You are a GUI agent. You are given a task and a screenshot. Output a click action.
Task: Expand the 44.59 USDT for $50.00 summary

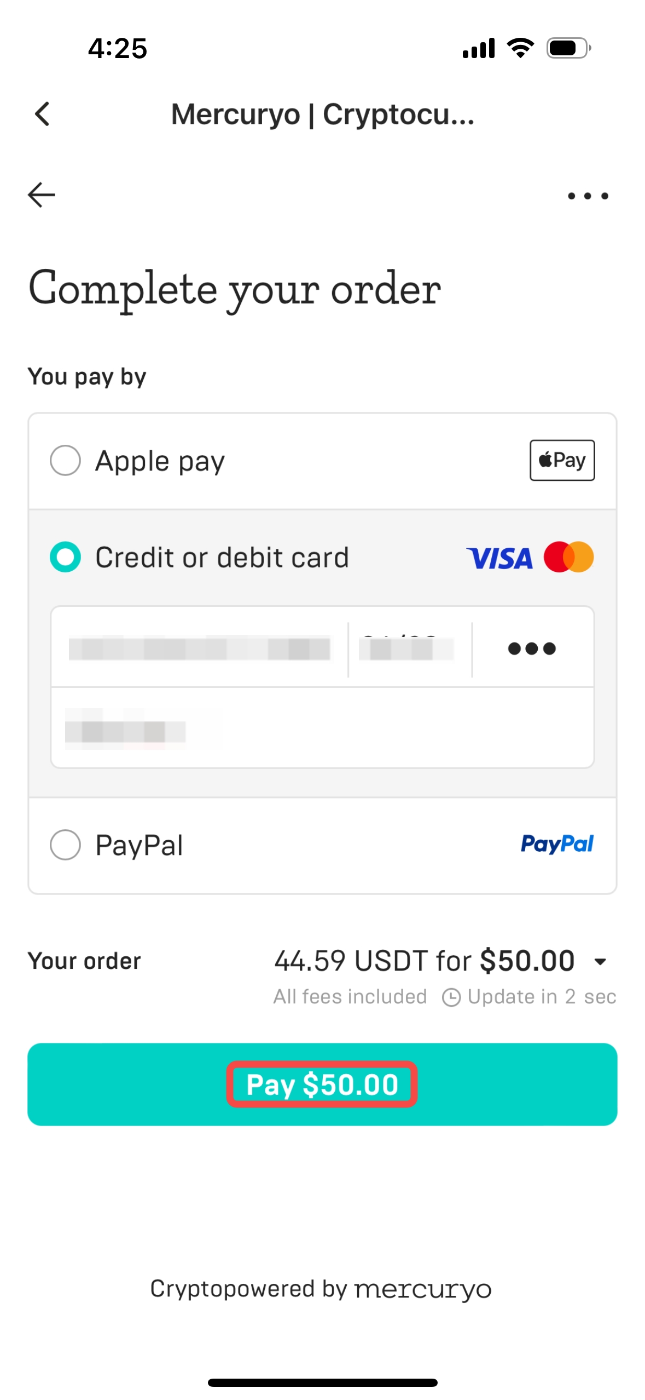click(x=424, y=961)
